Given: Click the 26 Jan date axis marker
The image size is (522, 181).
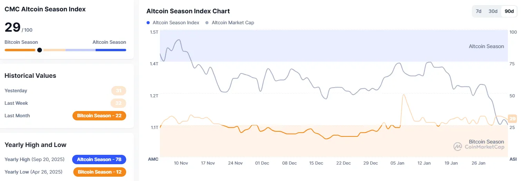Looking at the screenshot, I should click(478, 163).
